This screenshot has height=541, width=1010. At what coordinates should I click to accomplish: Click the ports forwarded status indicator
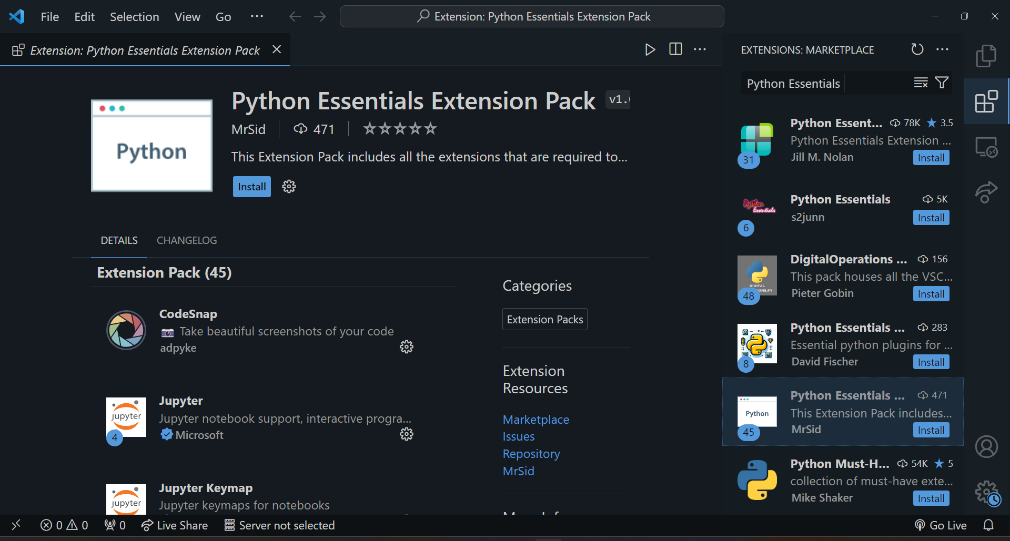(115, 525)
